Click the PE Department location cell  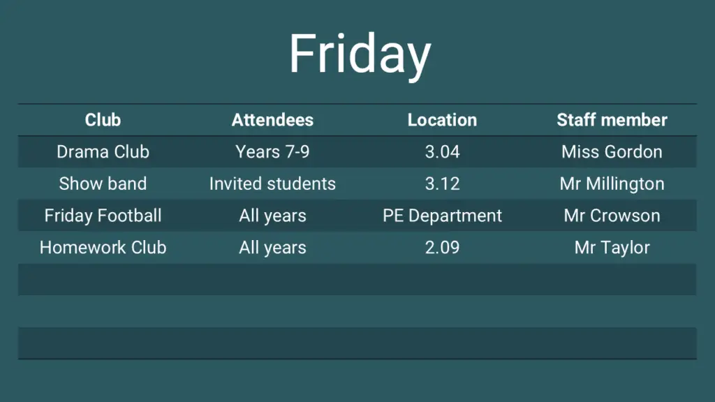pyautogui.click(x=442, y=216)
